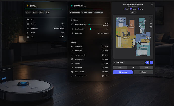Zoom out of the map with minus
Viewport: 174px width, 106px height.
click(151, 20)
